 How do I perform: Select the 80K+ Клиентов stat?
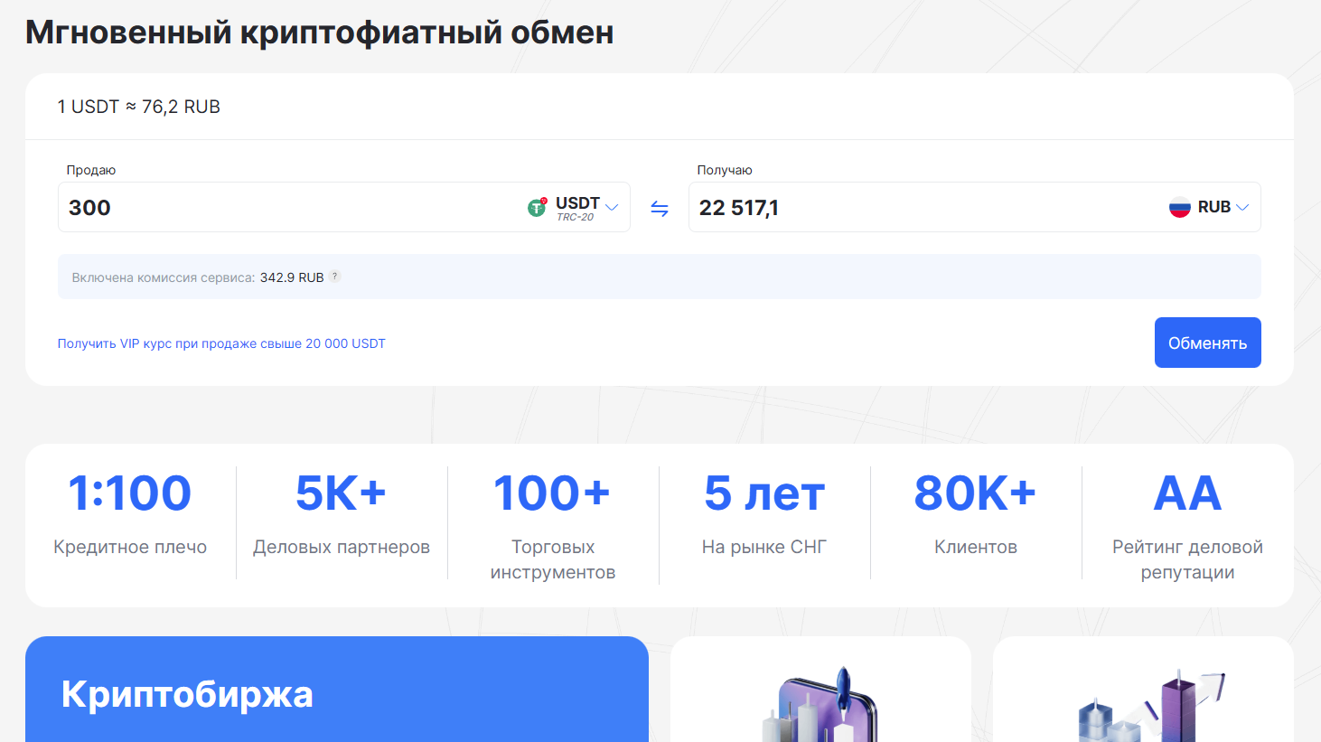[976, 512]
